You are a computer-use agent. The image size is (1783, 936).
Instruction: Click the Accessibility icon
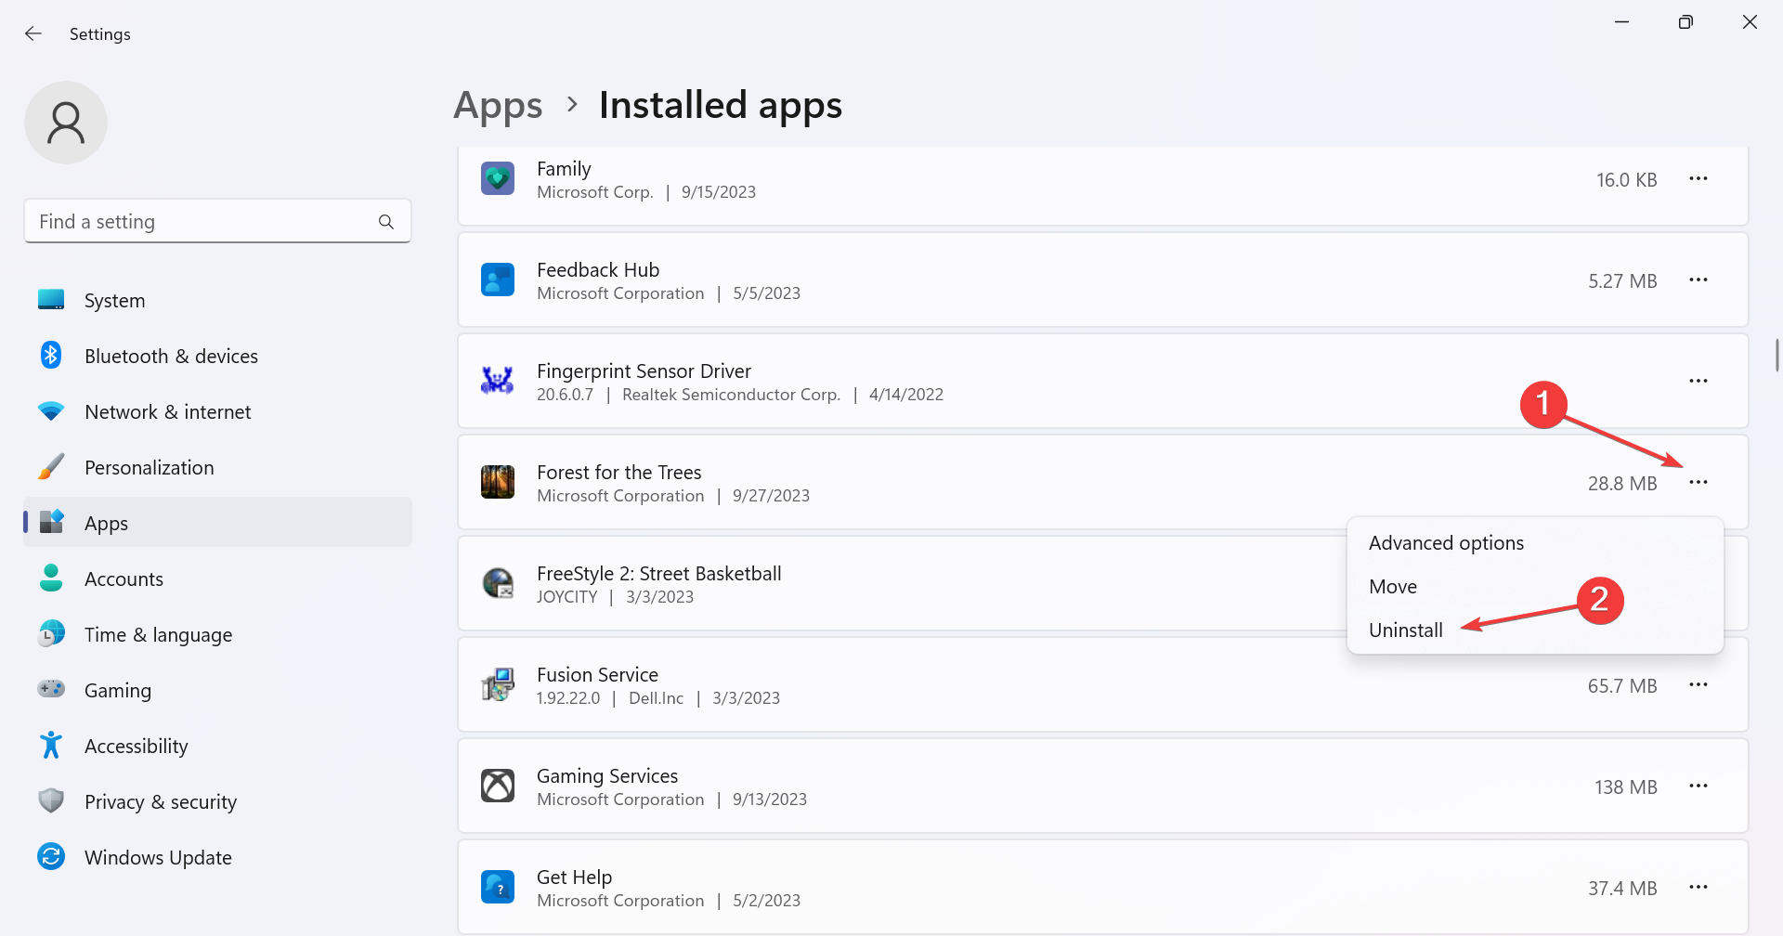[51, 745]
